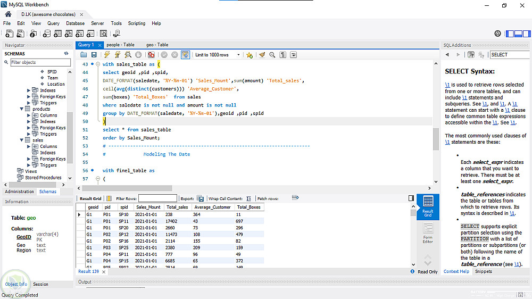Switch to the people - Table tab
This screenshot has width=532, height=299.
point(120,45)
